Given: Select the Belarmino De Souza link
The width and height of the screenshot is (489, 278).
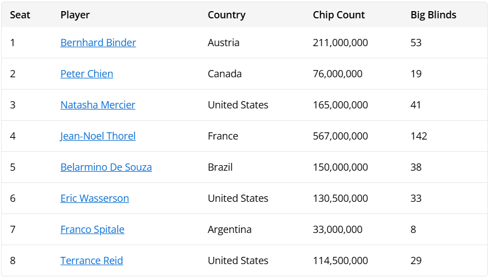Looking at the screenshot, I should click(106, 167).
